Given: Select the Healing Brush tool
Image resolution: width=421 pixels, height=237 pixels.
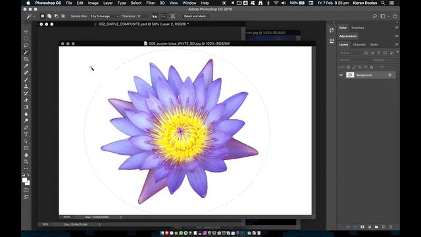Looking at the screenshot, I should tap(26, 72).
